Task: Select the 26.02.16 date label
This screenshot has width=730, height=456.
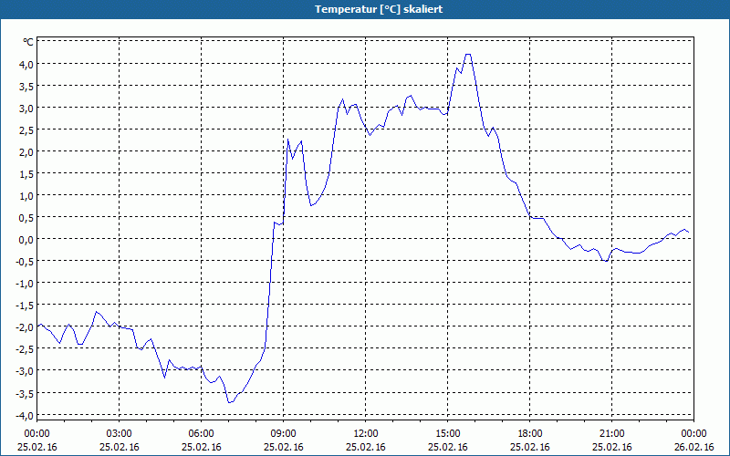Action: pyautogui.click(x=693, y=447)
